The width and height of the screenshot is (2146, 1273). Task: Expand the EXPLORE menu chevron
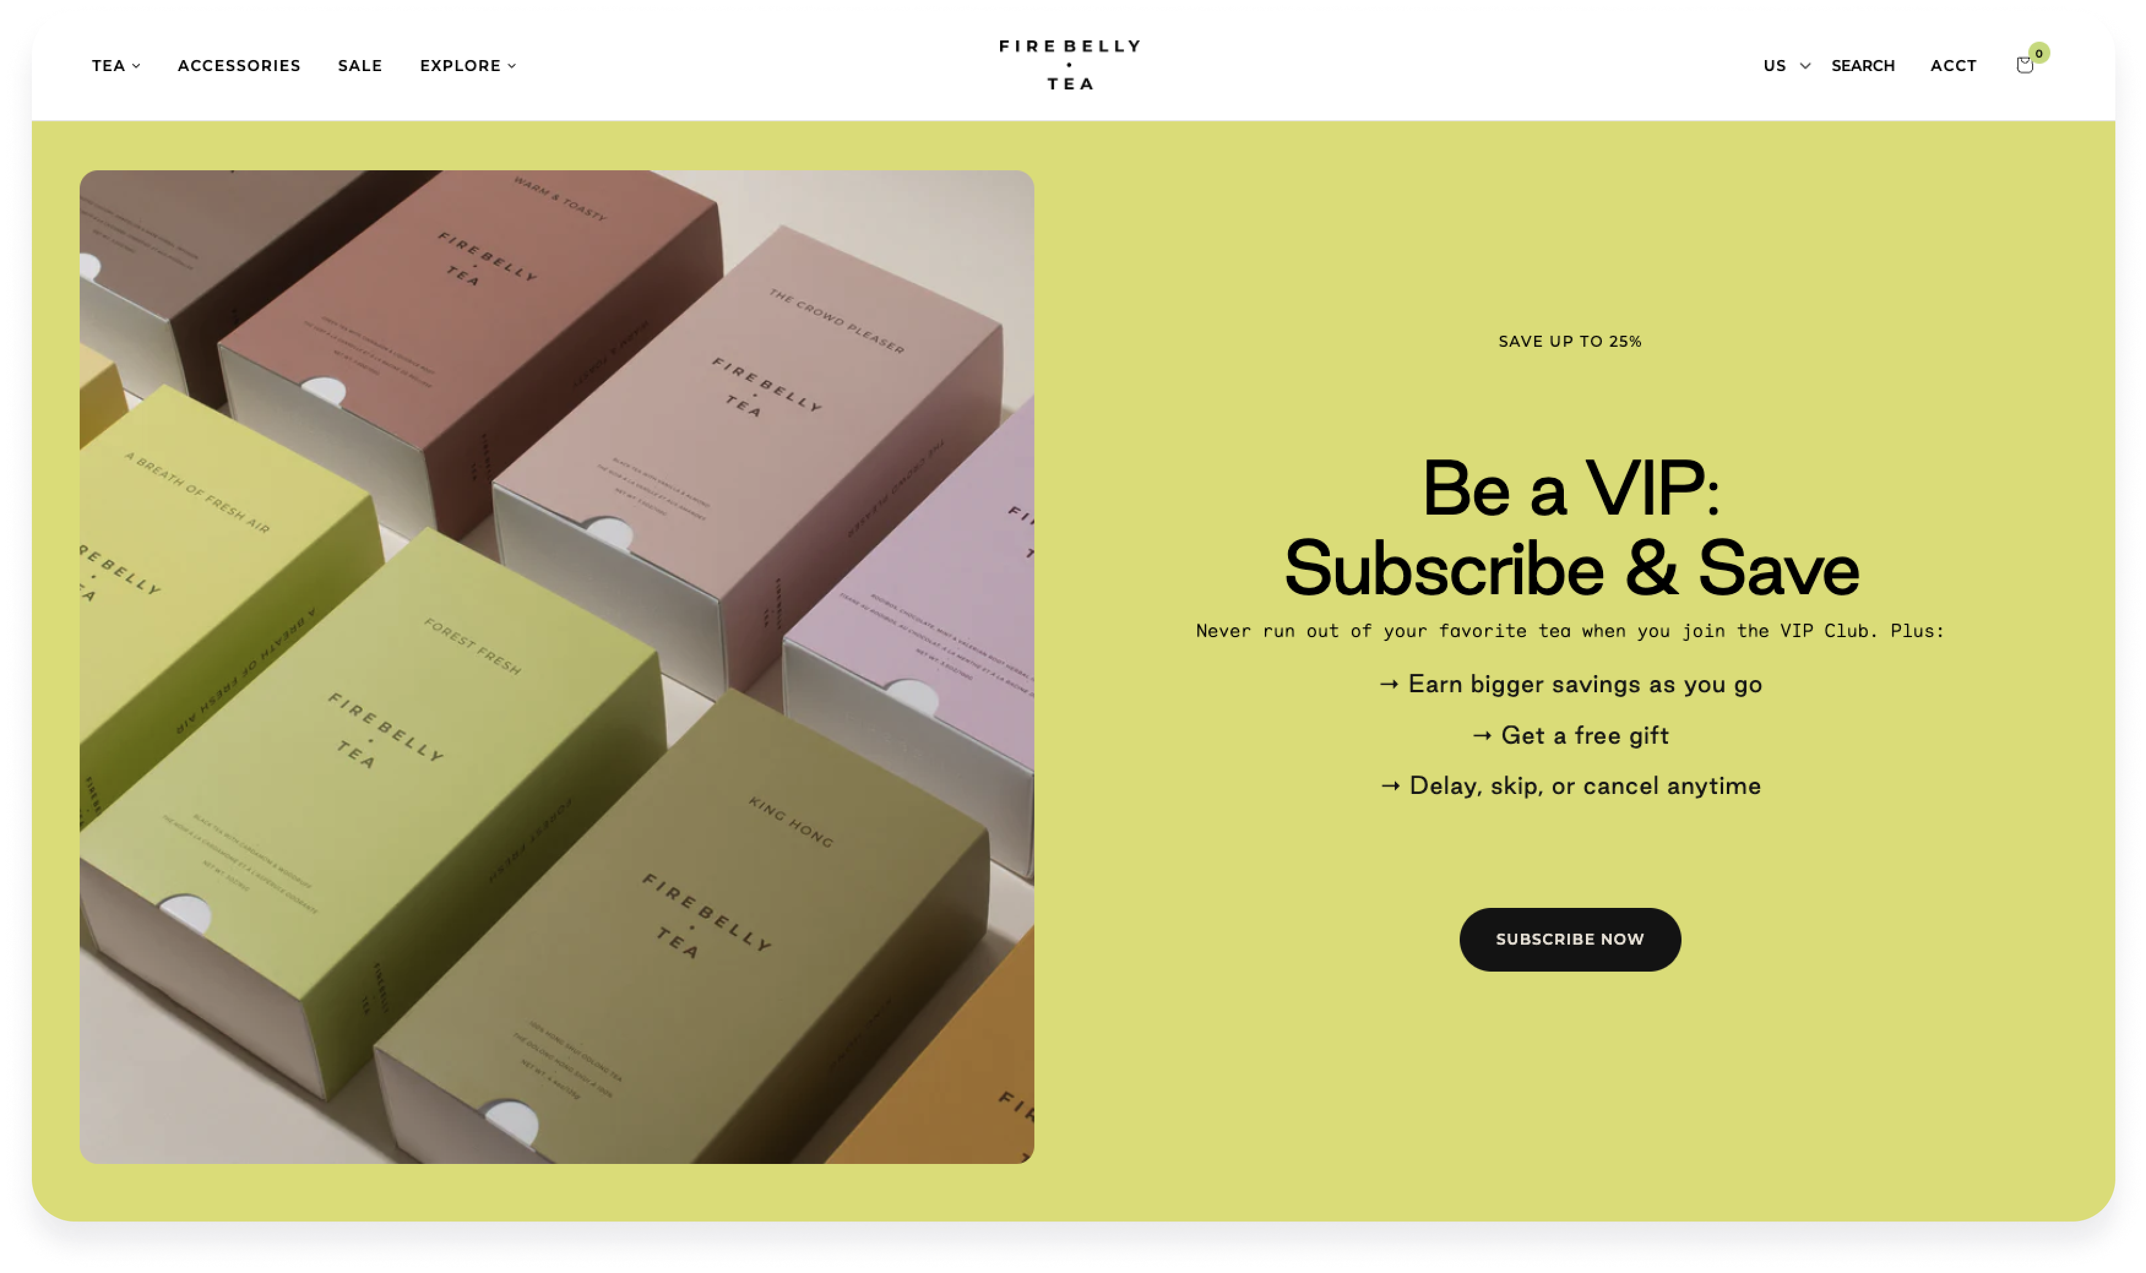click(x=512, y=66)
